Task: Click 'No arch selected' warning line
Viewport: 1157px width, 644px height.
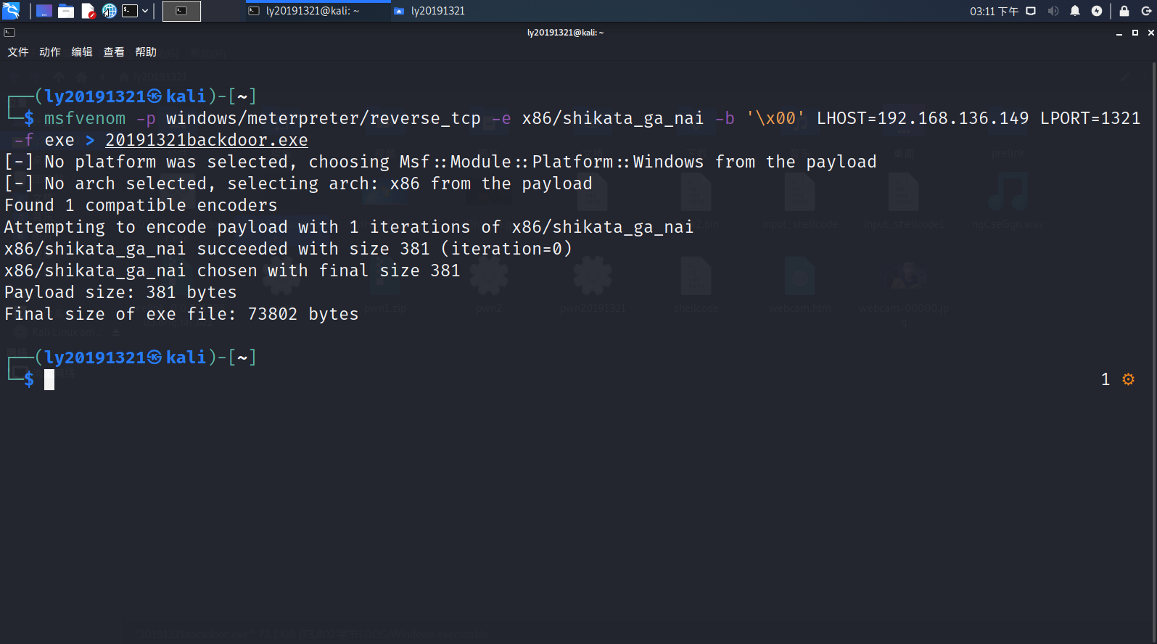Action: pyautogui.click(x=298, y=183)
